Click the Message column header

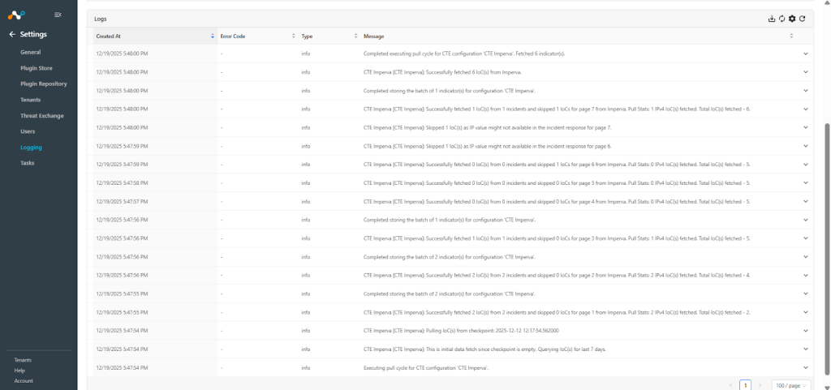click(x=578, y=36)
